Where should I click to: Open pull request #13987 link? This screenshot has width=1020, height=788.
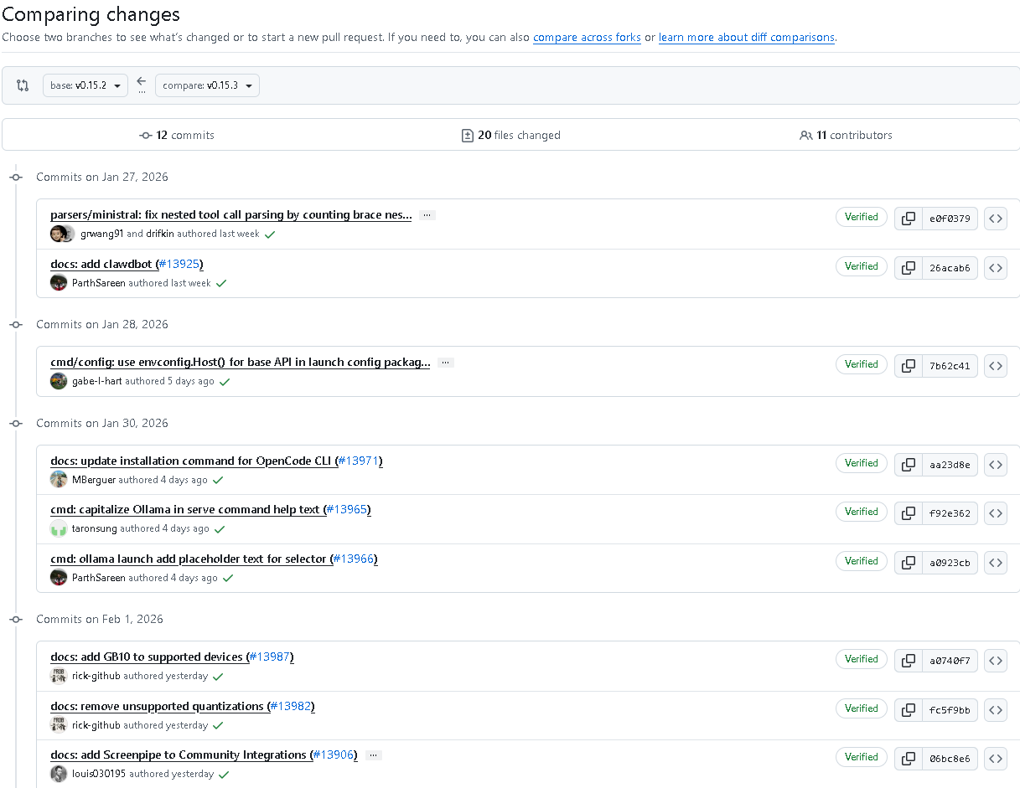[x=270, y=657]
